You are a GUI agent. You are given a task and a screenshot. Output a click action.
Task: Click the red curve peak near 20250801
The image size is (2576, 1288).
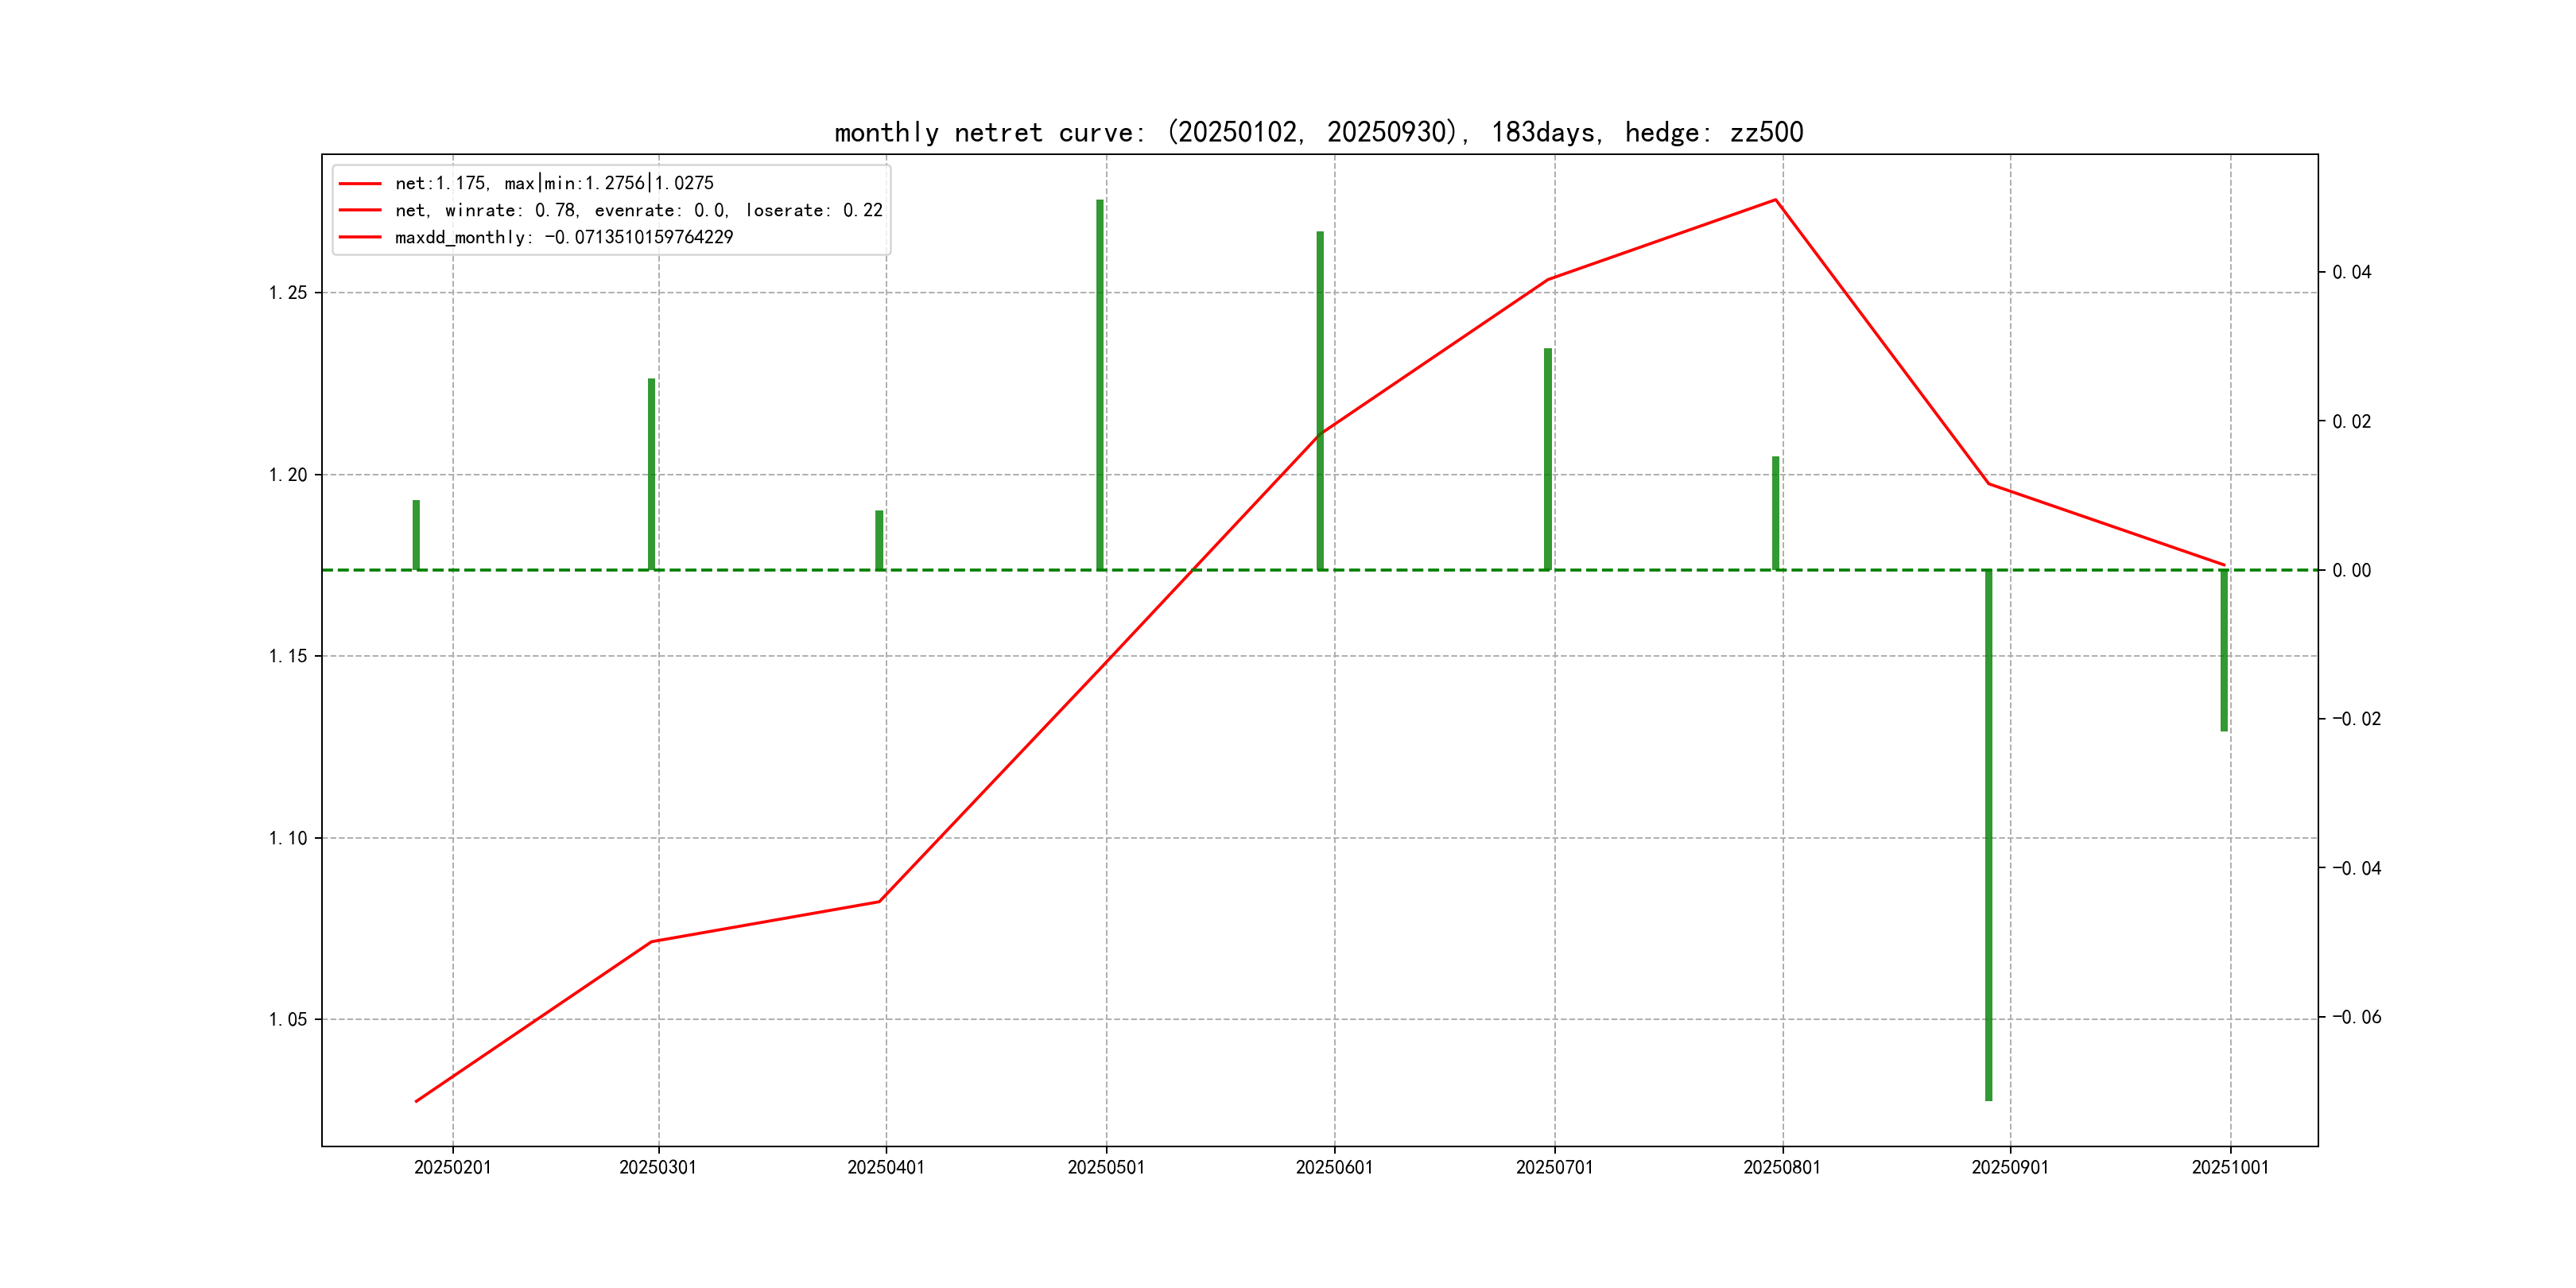pyautogui.click(x=1775, y=200)
